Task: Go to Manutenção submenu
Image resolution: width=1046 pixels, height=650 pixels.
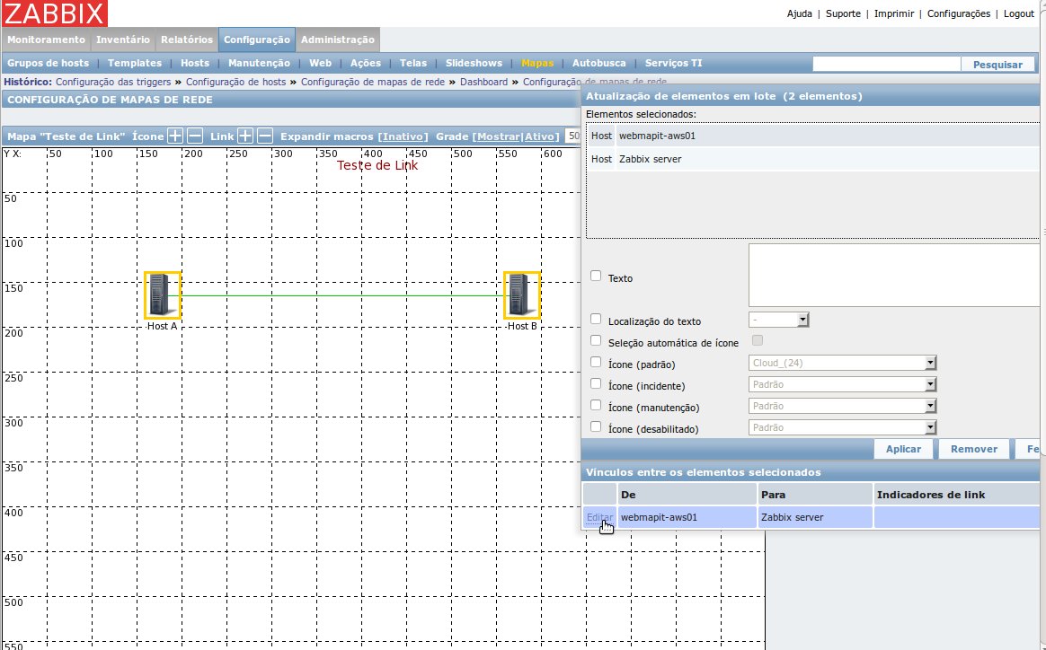Action: coord(259,63)
